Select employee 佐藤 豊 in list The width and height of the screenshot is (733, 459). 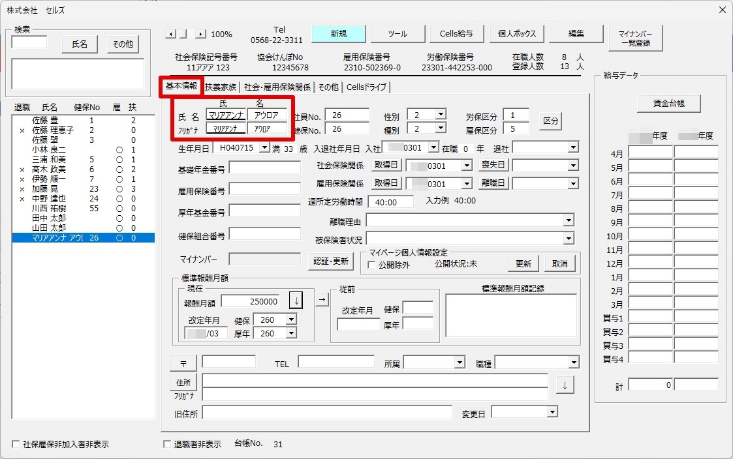pyautogui.click(x=83, y=121)
